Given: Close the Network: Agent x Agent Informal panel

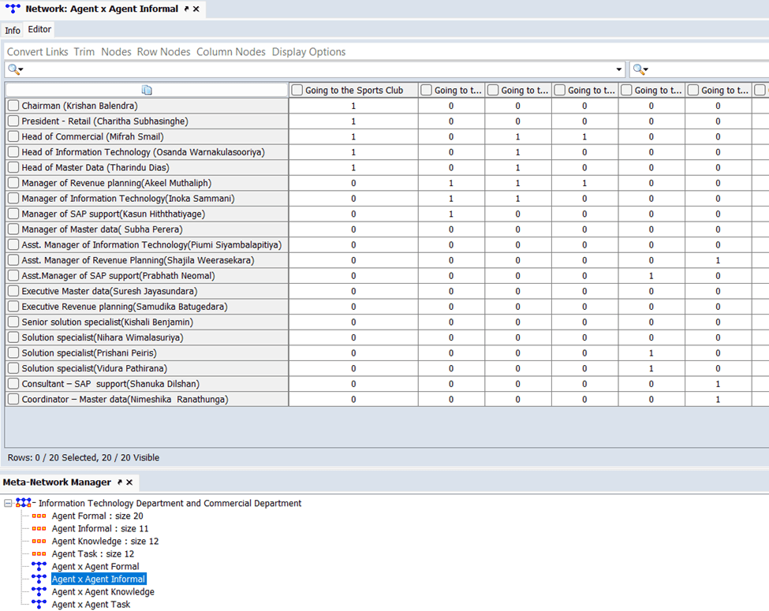Looking at the screenshot, I should click(x=196, y=9).
